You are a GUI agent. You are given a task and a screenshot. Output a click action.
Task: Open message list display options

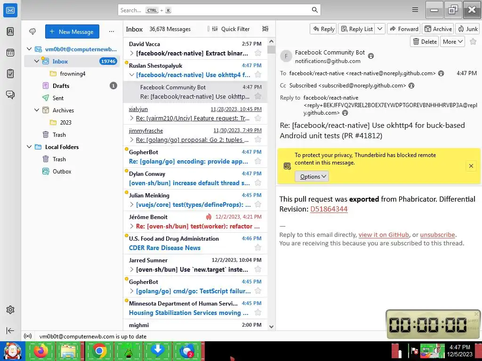pyautogui.click(x=265, y=29)
